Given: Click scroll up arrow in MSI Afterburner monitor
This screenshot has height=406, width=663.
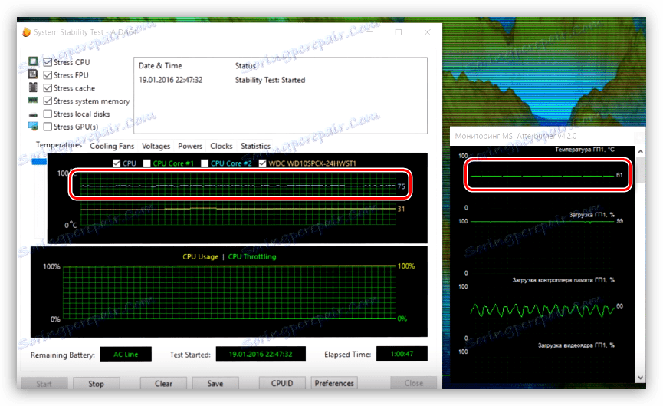Looking at the screenshot, I should (x=640, y=151).
